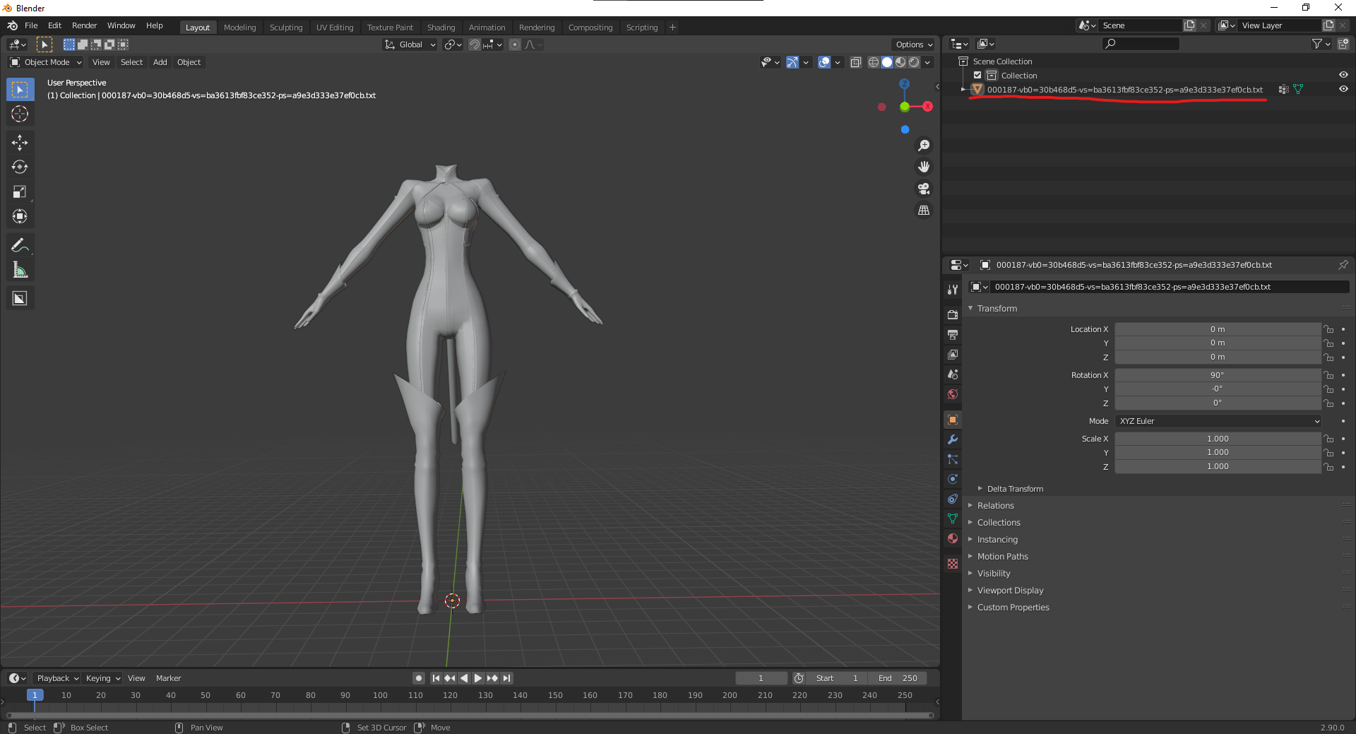Open the Object Mode dropdown
This screenshot has width=1356, height=734.
click(x=47, y=62)
